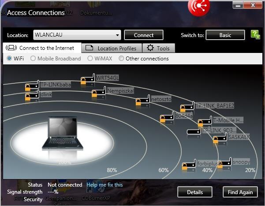Viewport: 265px width, 206px height.
Task: Click the laptop computer image
Action: pyautogui.click(x=63, y=133)
